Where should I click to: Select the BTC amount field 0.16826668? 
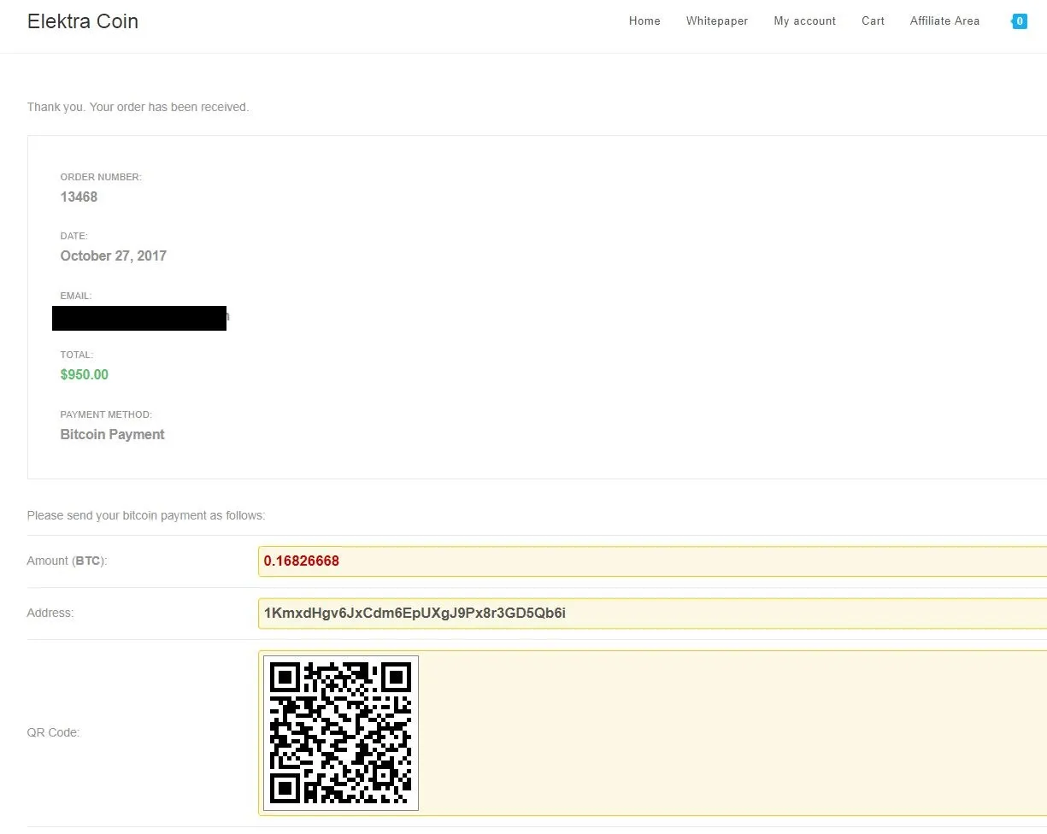[x=652, y=561]
